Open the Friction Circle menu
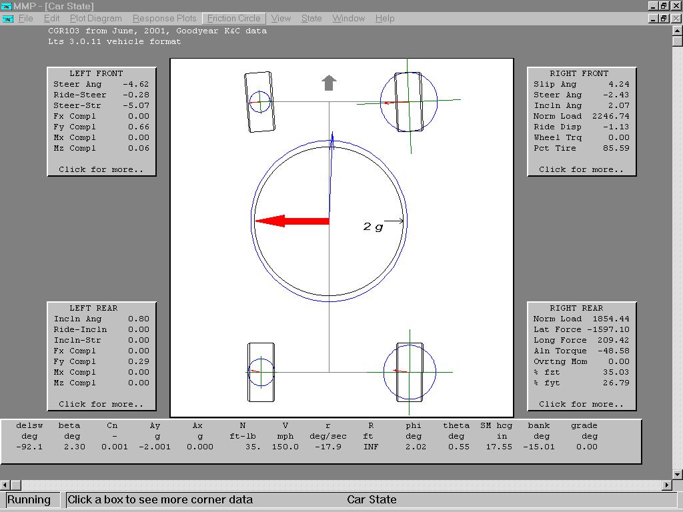The height and width of the screenshot is (512, 683). 234,18
